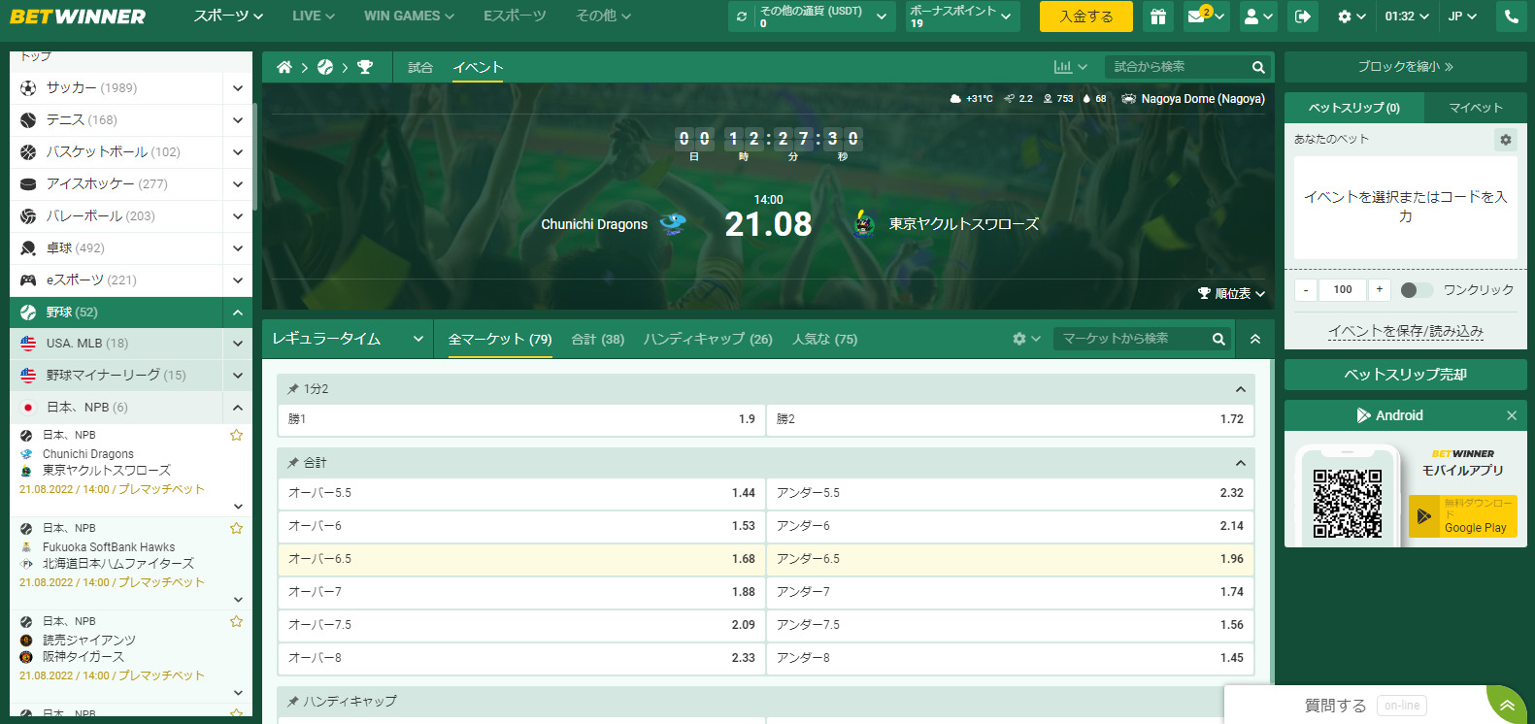Image resolution: width=1535 pixels, height=724 pixels.
Task: Select 合計 (38) market tab
Action: [598, 339]
